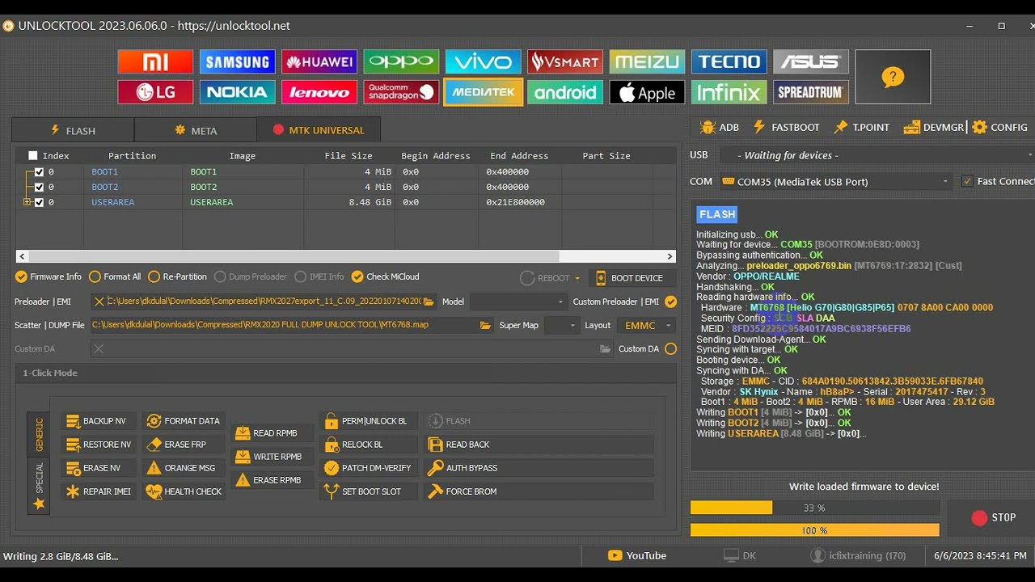
Task: Open the ADB tool
Action: click(x=720, y=127)
